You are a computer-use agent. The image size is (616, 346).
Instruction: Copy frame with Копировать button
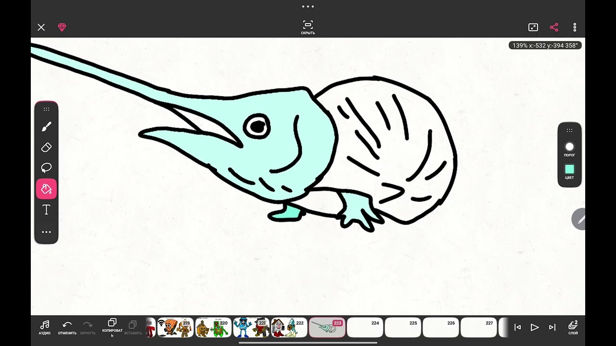(112, 327)
